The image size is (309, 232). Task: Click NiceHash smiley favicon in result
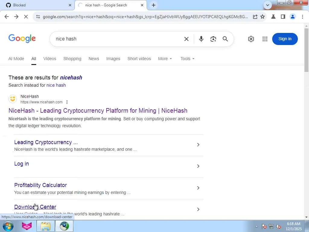click(x=13, y=99)
